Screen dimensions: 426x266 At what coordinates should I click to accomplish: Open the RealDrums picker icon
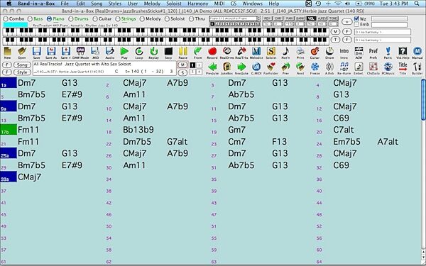[227, 52]
